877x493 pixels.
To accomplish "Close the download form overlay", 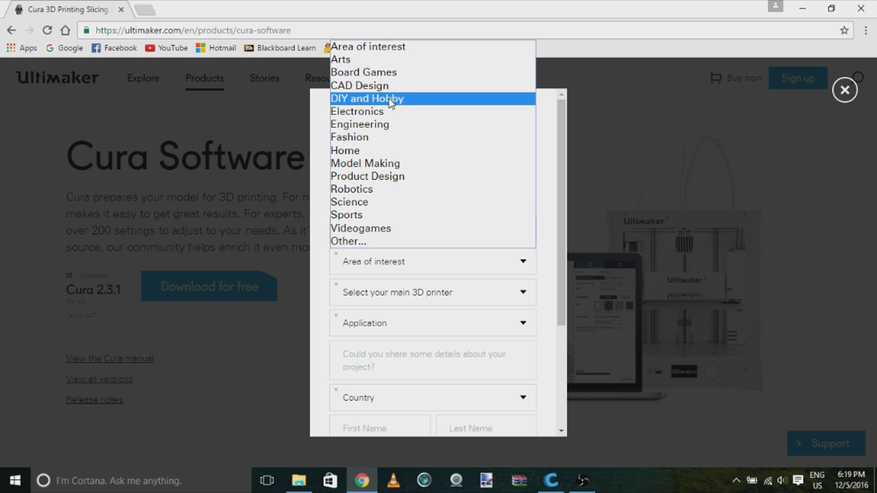I will point(845,90).
